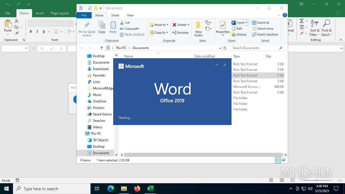Open Excel Insert tab

pos(40,13)
